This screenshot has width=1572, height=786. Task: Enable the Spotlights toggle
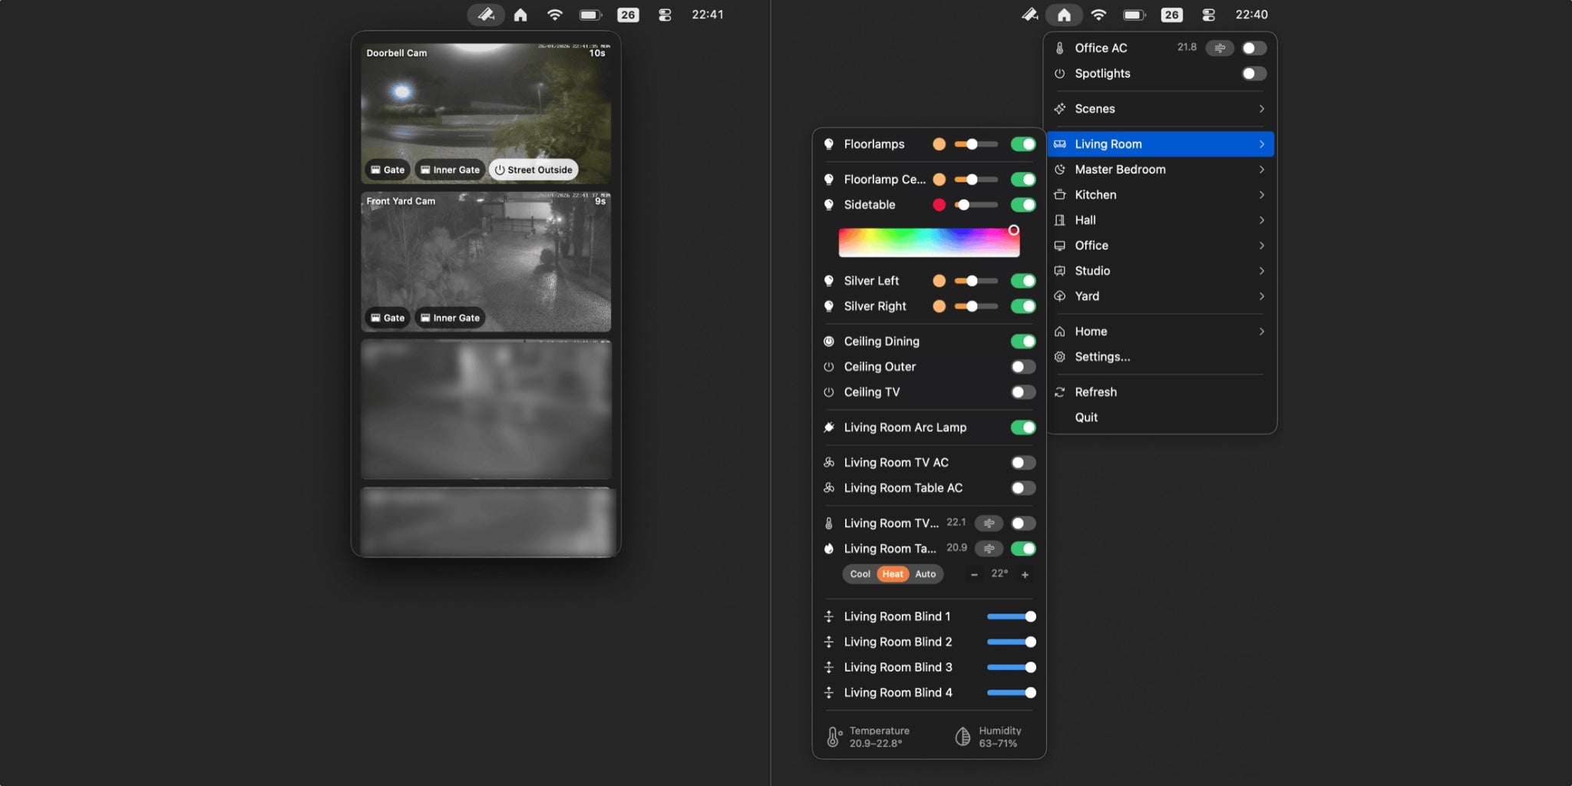pos(1254,73)
